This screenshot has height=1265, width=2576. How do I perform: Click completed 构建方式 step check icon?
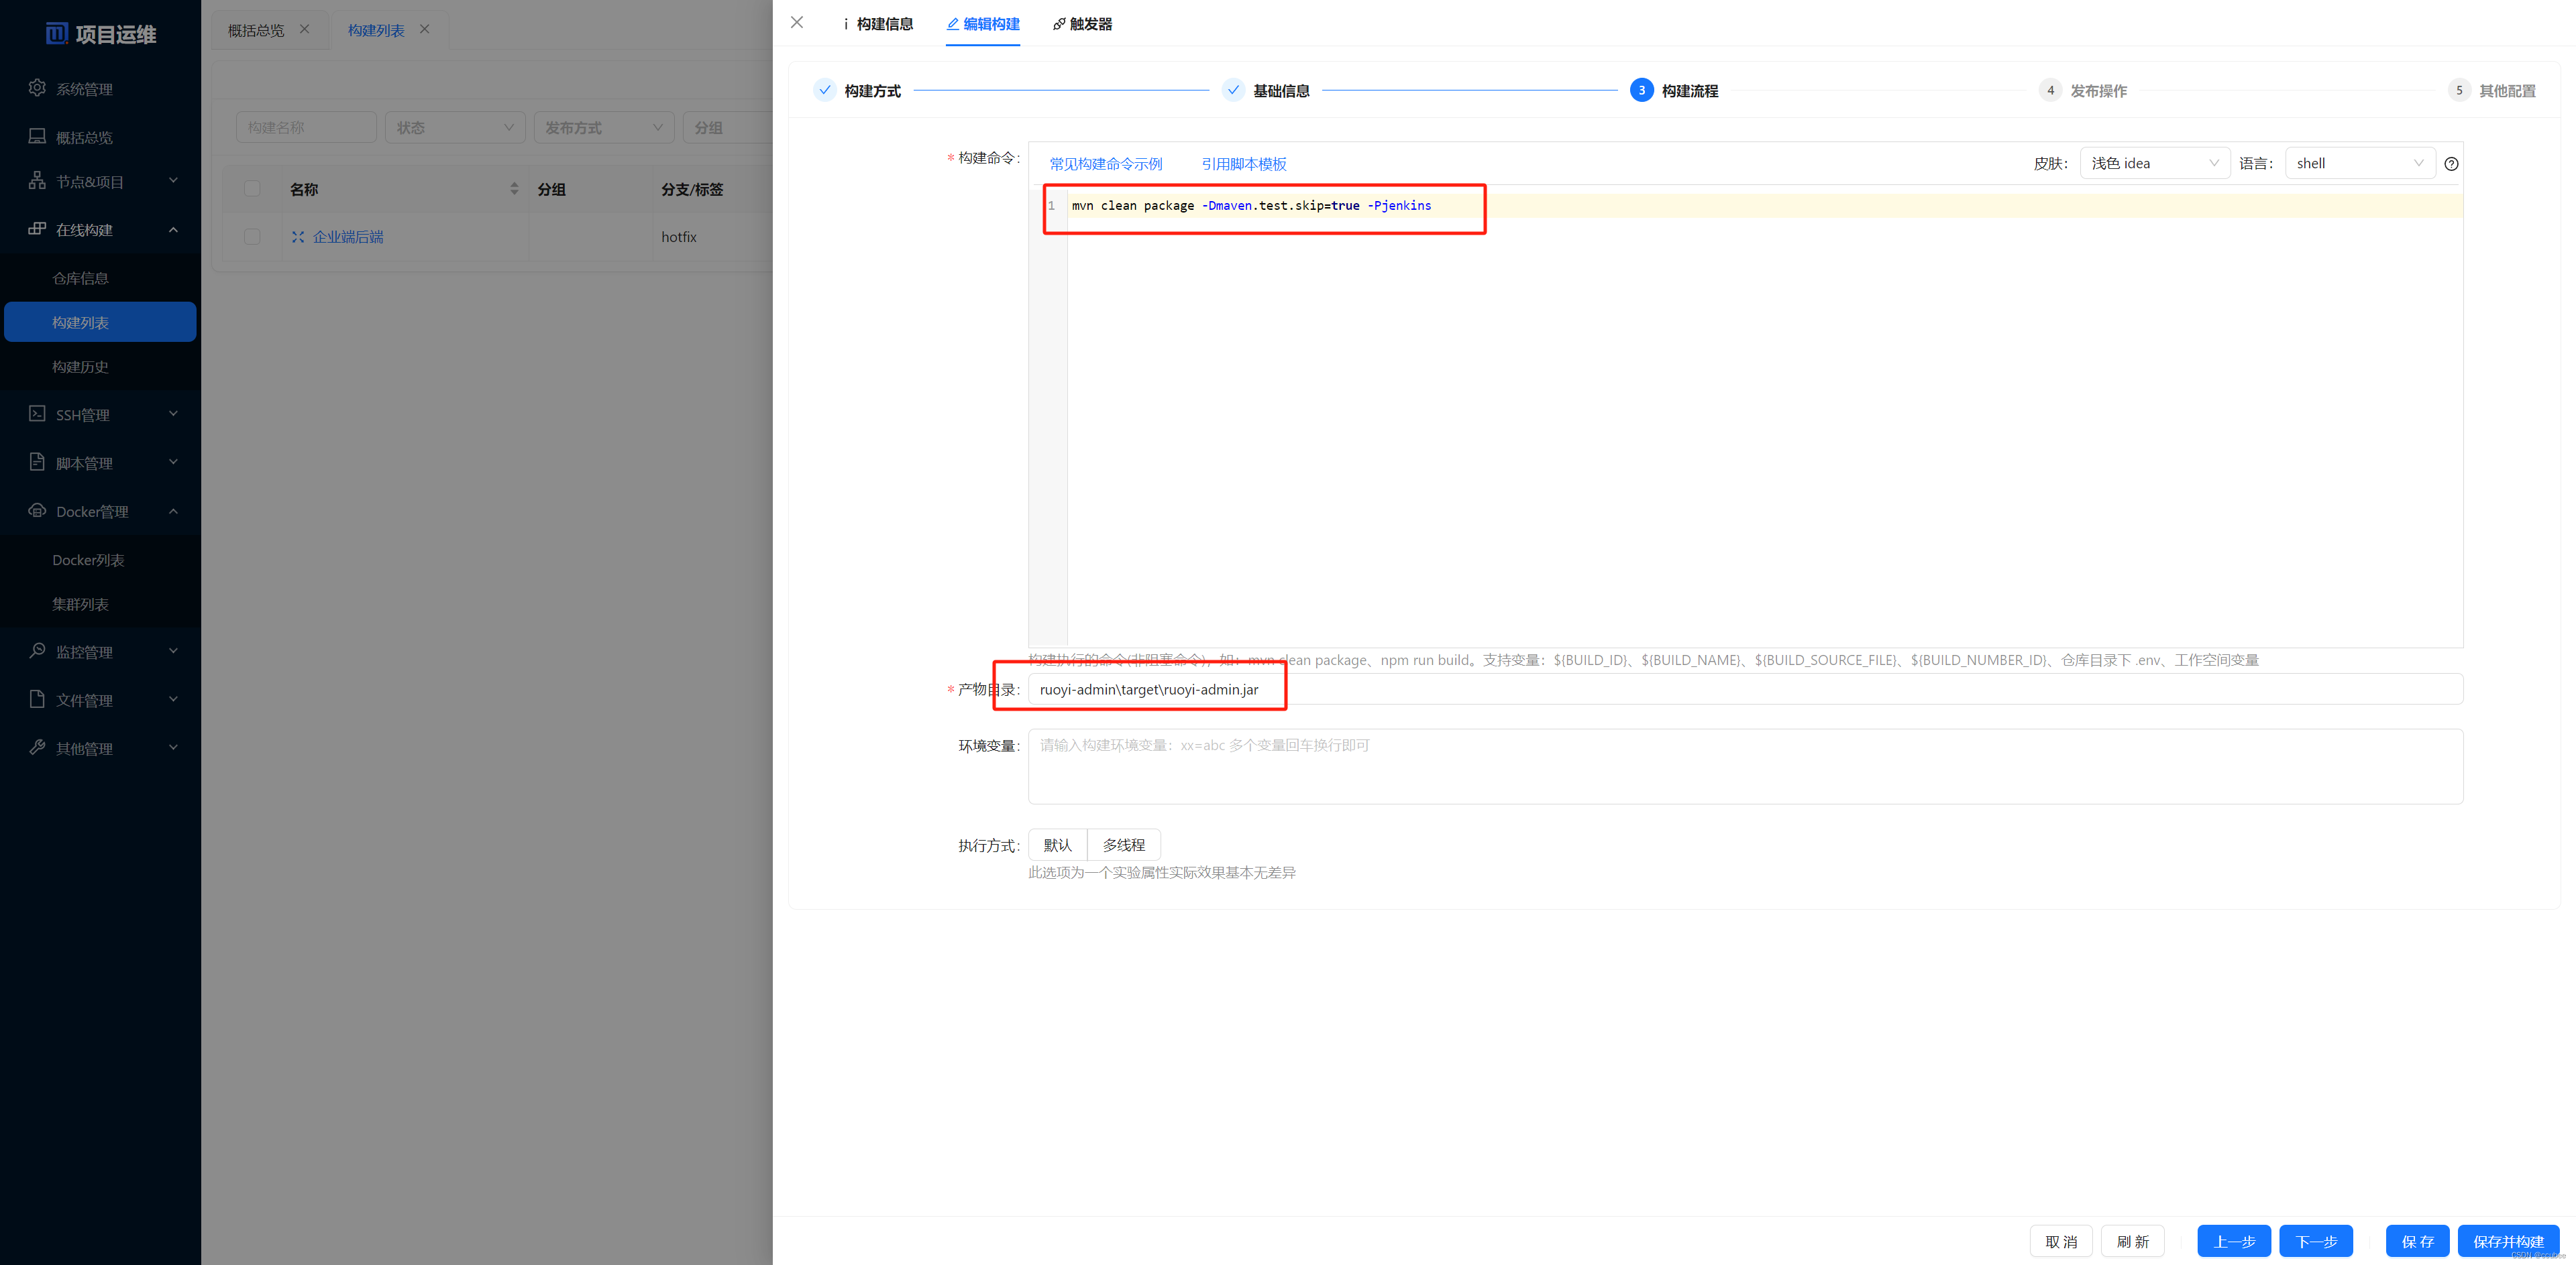824,90
